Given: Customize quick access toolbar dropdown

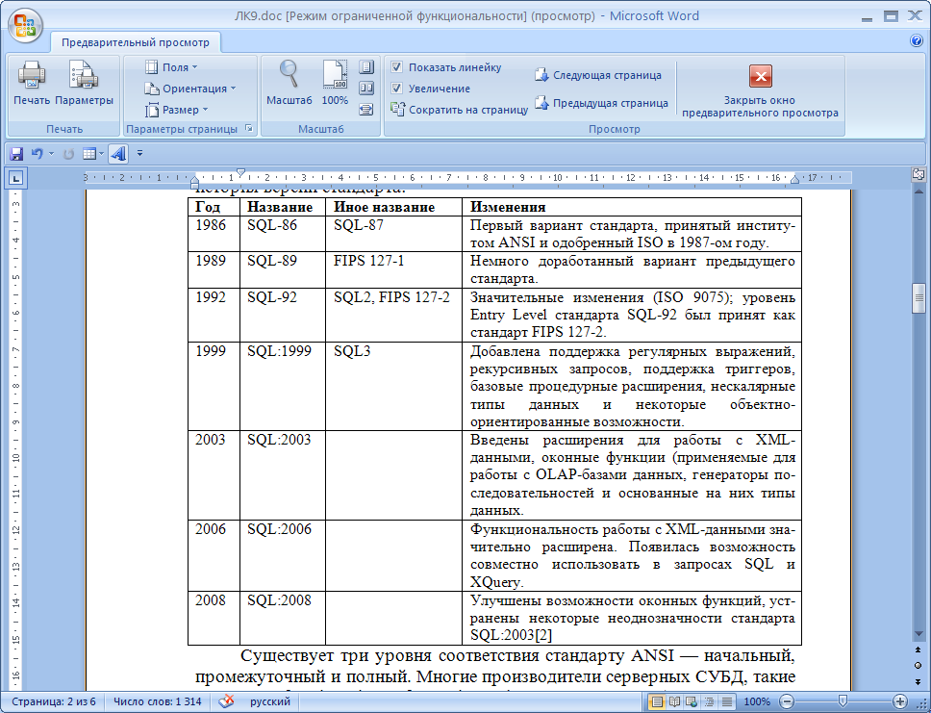Looking at the screenshot, I should click(x=140, y=153).
